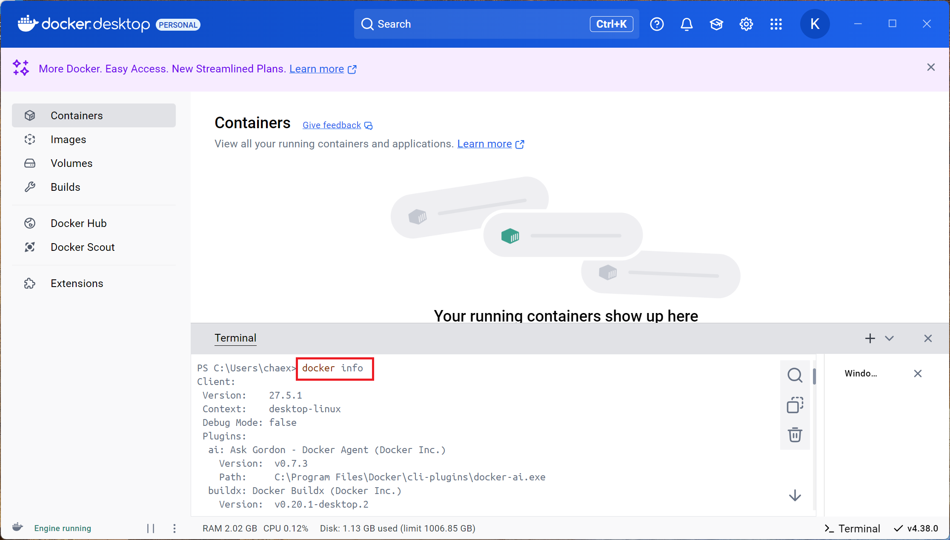Select the Terminal tab
This screenshot has width=950, height=540.
(x=235, y=338)
